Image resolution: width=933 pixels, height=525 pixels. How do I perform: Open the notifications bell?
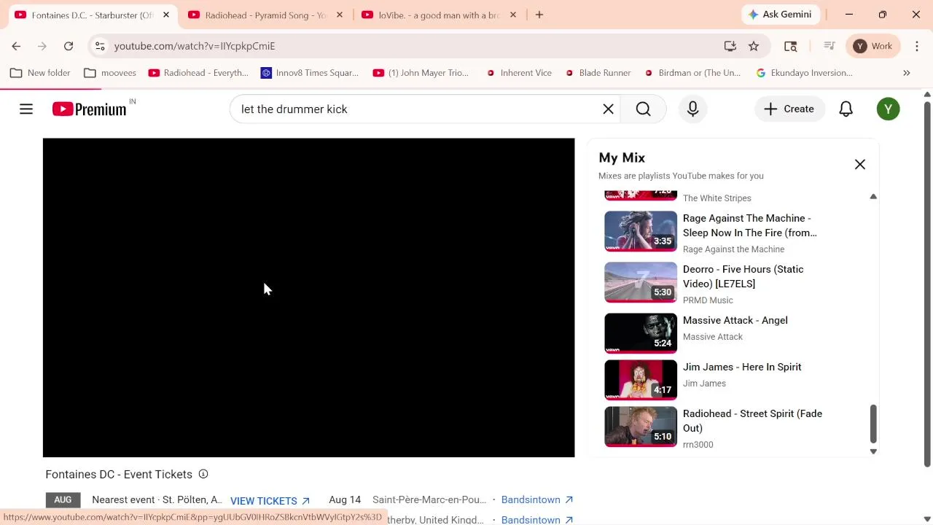coord(846,109)
